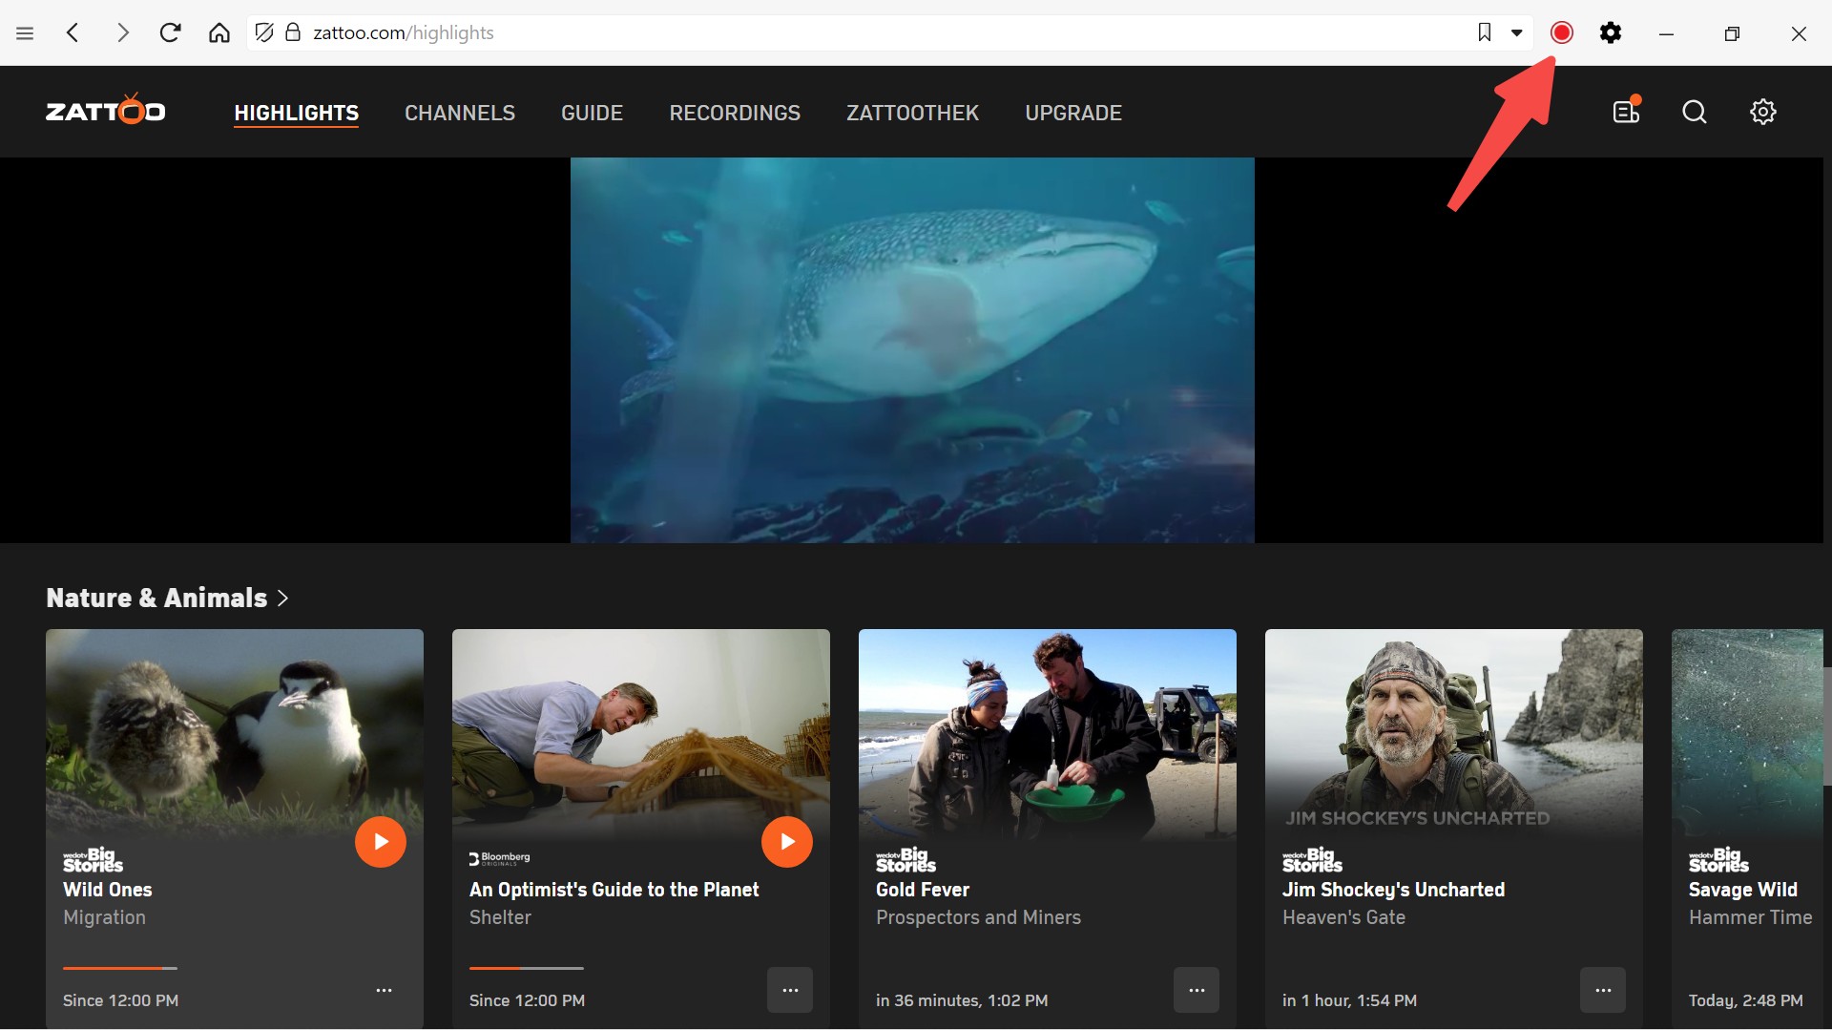Screen dimensions: 1832x1030
Task: Expand Nature & Animals with the chevron
Action: [x=282, y=599]
